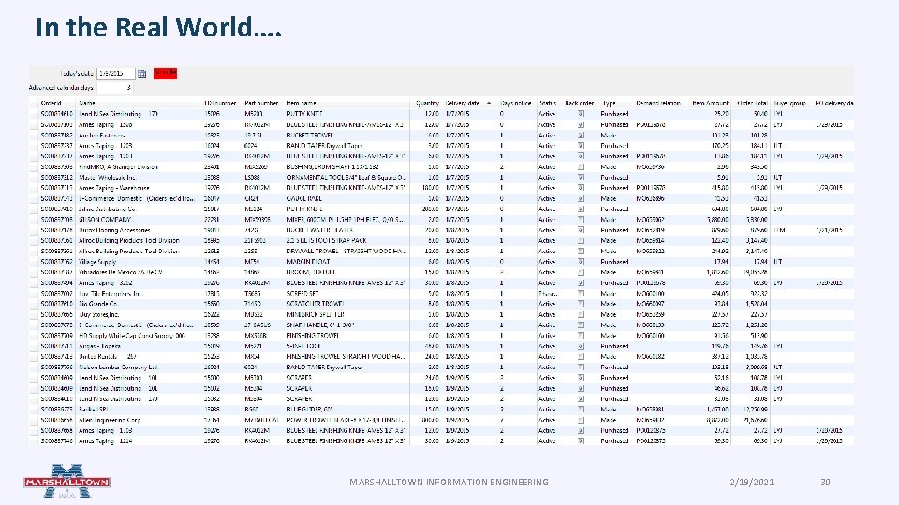
Task: Toggle Back order checkbox for Allen Engineering Corp row
Action: coord(581,420)
